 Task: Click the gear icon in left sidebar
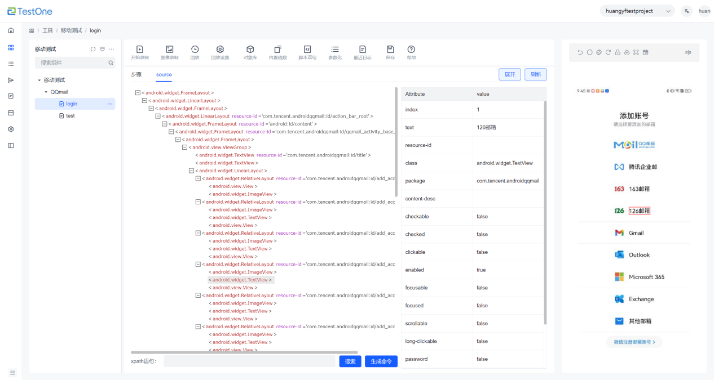[11, 129]
